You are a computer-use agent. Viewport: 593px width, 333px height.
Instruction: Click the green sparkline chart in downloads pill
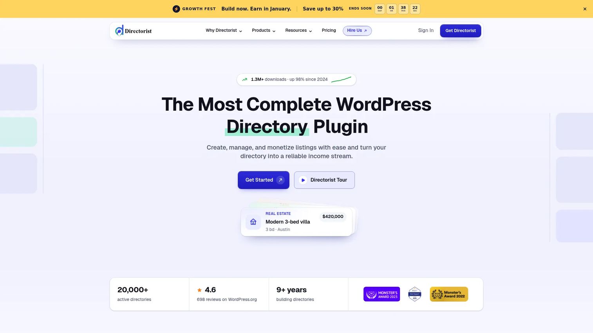341,80
